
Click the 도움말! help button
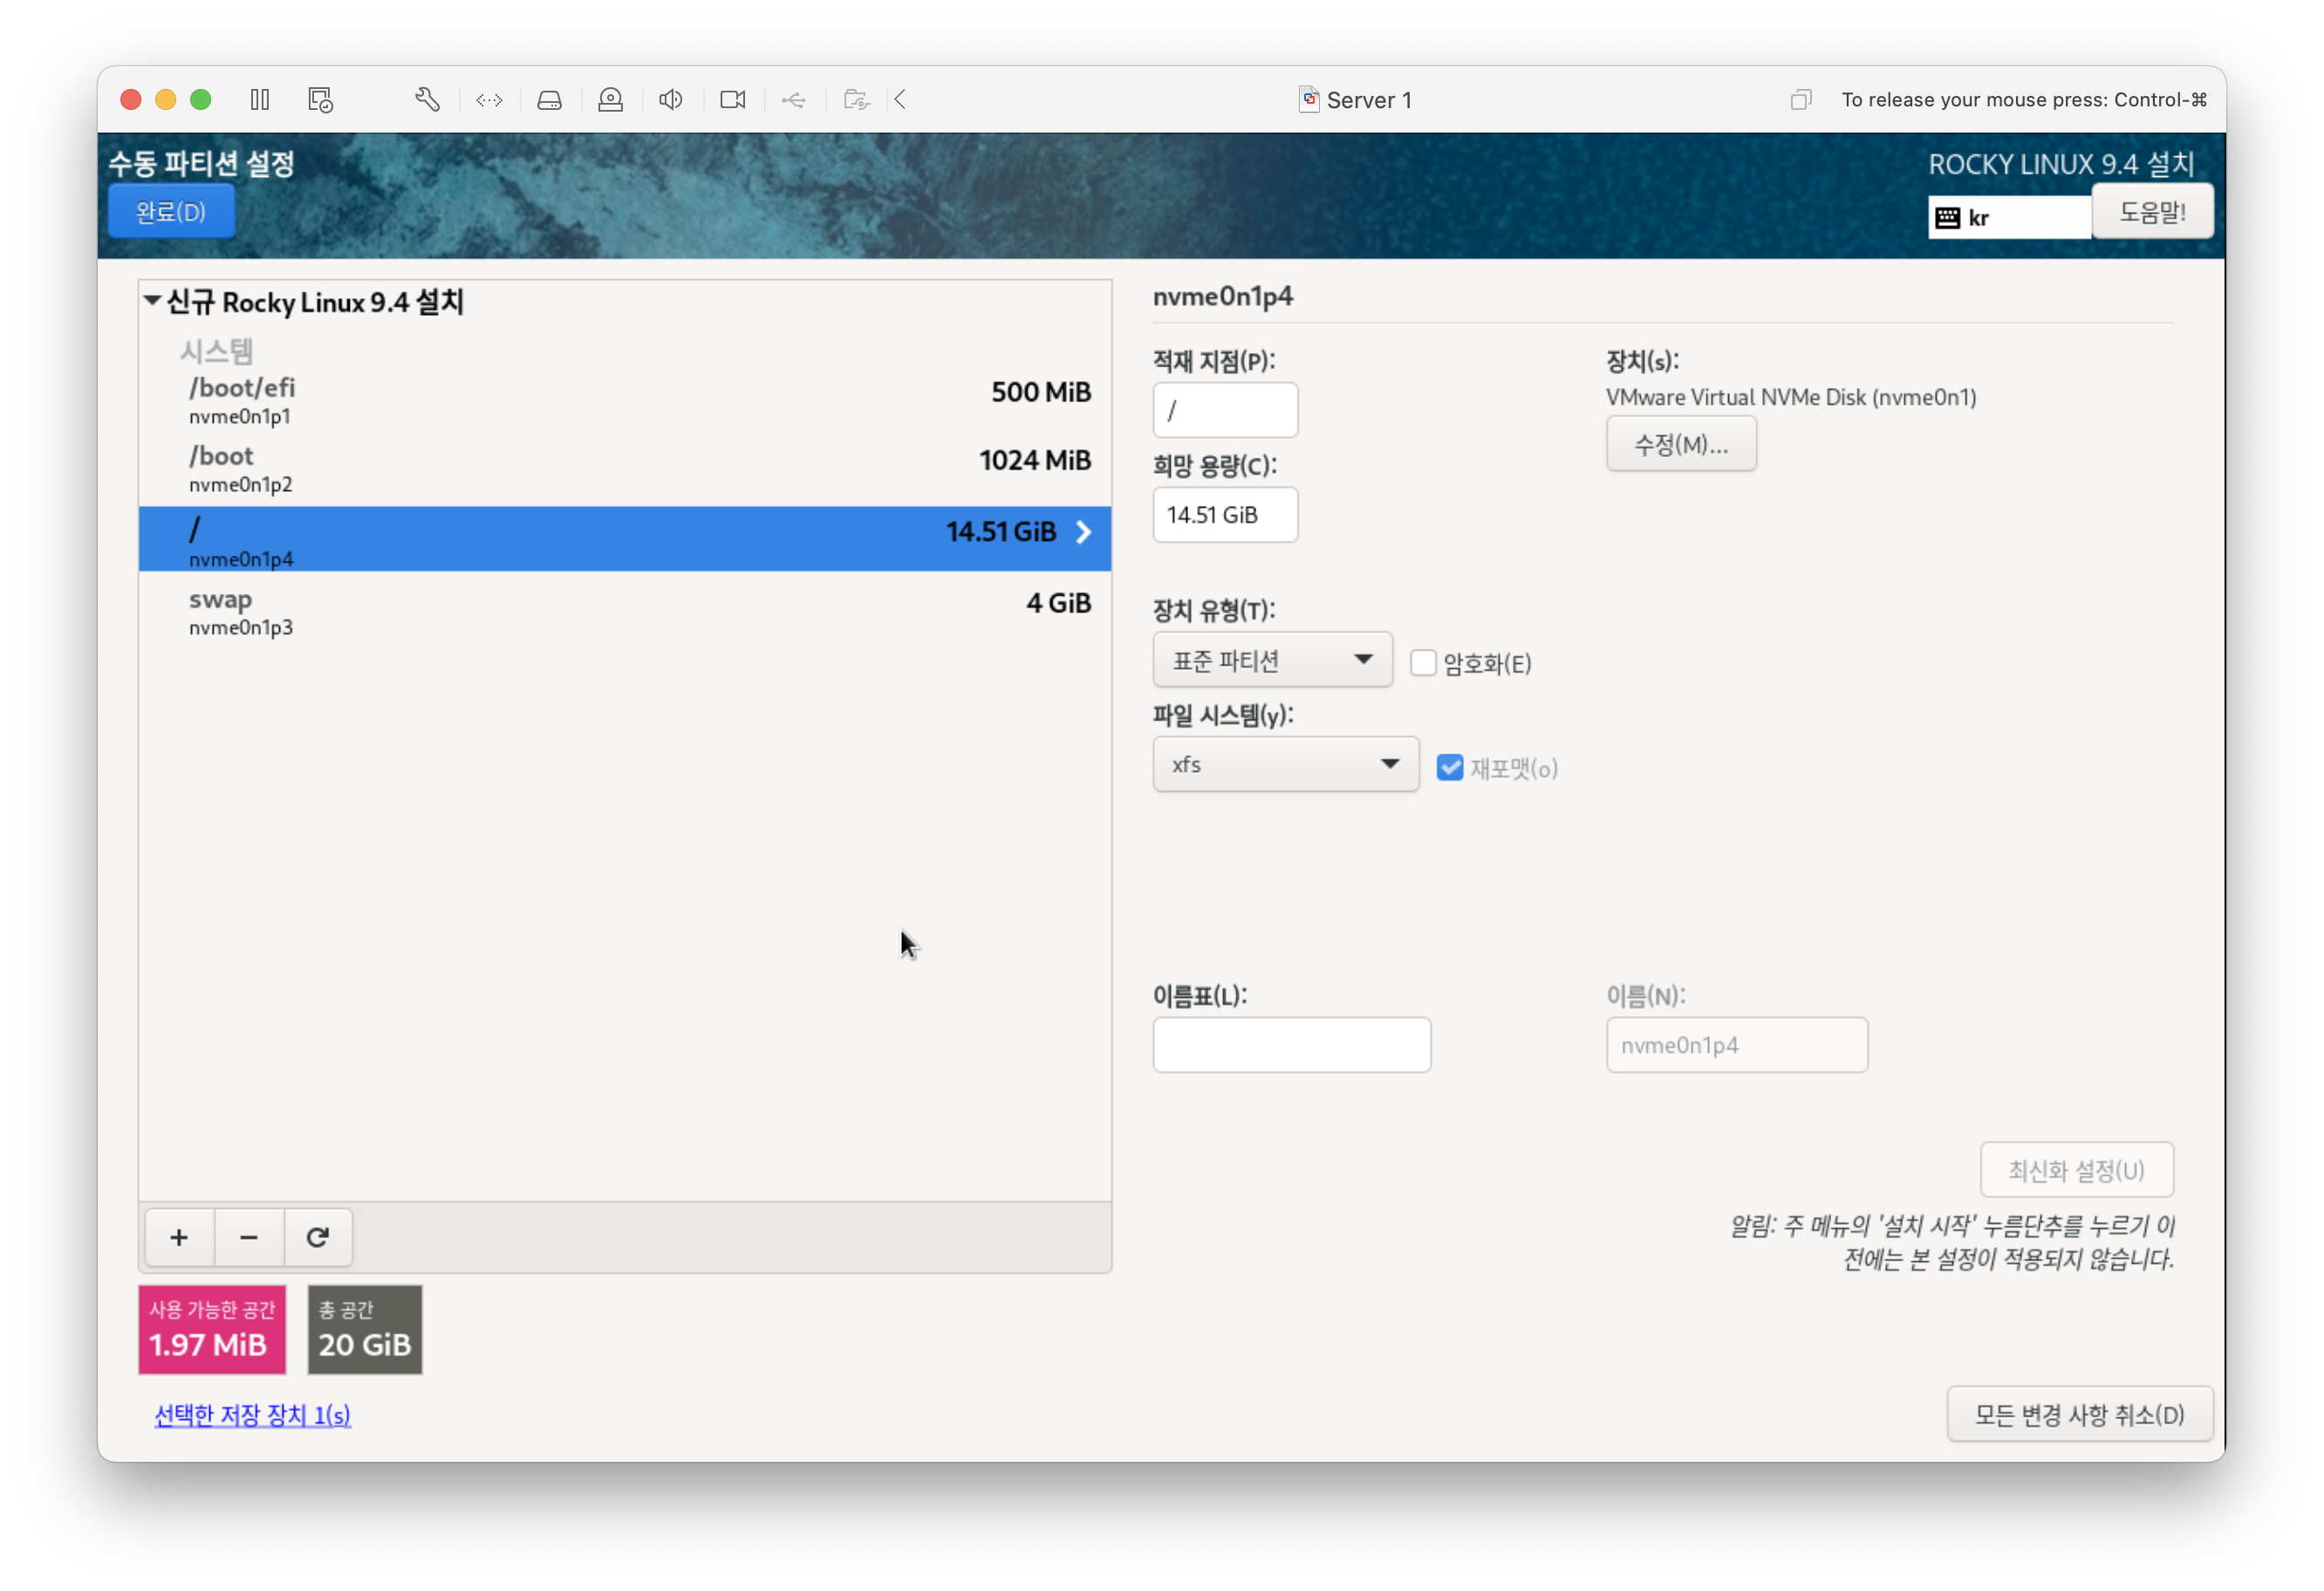[2153, 212]
